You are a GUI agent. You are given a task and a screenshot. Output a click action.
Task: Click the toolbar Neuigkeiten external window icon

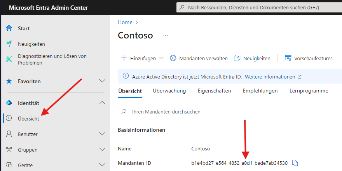pos(237,58)
